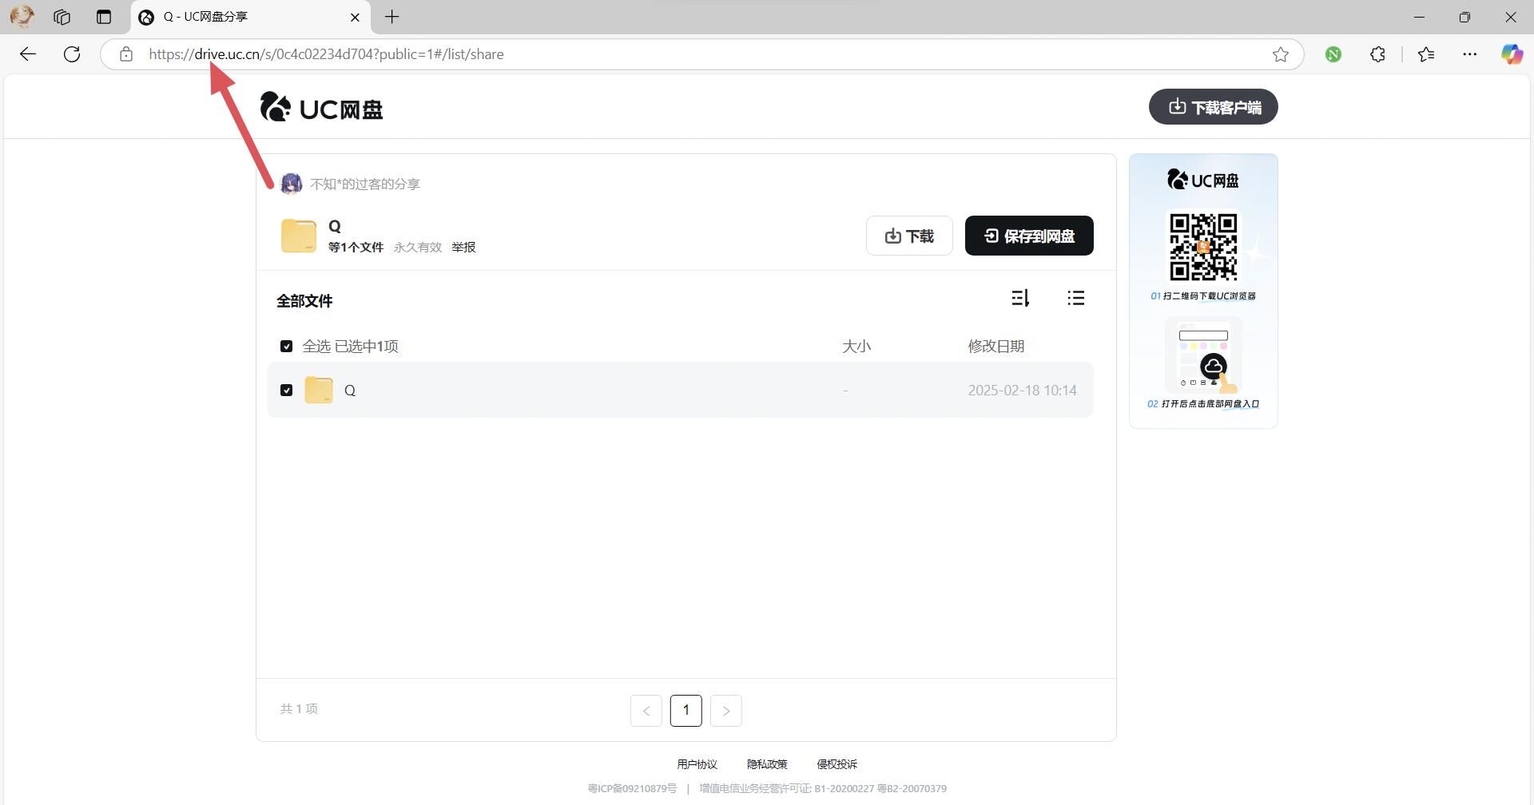Click the 举报 report link
Screen dimensions: 1534x805
463,248
